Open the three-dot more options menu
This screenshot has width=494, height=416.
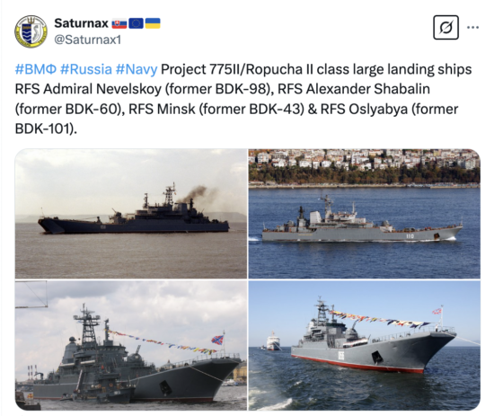coord(472,28)
